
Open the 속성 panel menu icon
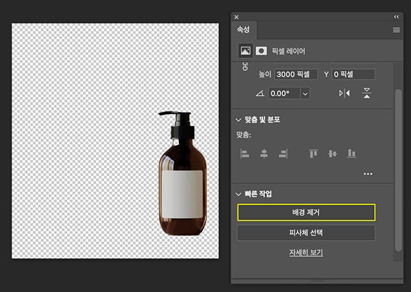(397, 30)
